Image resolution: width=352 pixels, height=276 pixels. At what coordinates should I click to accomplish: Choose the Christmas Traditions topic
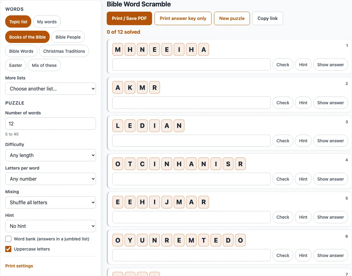[x=64, y=51]
